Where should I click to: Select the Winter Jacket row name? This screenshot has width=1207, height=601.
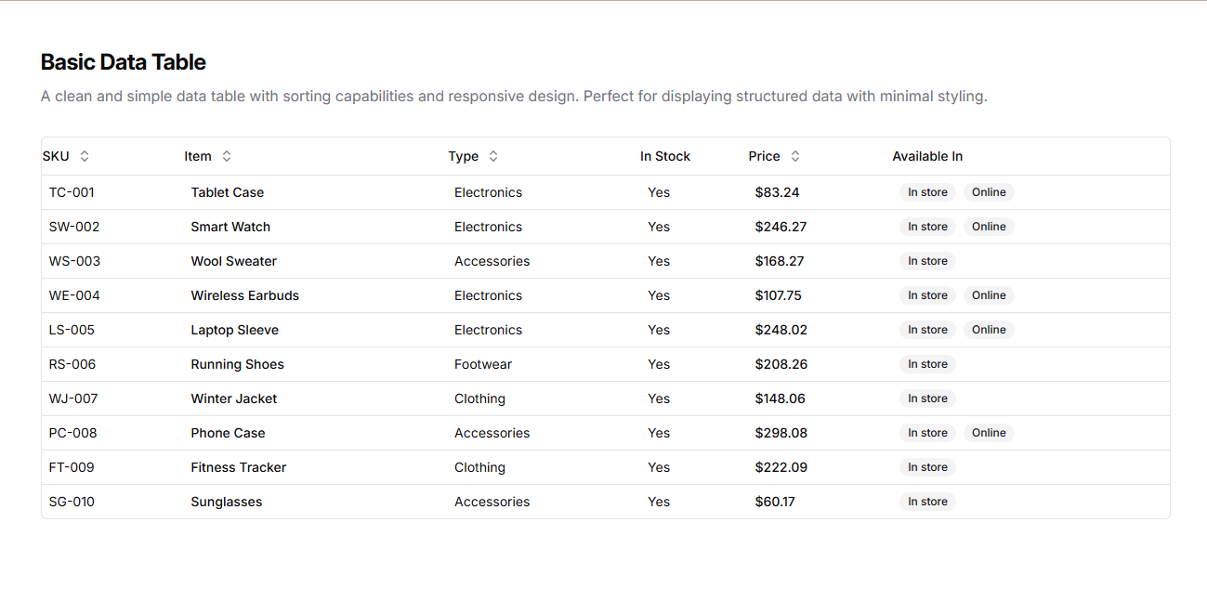[x=233, y=398]
